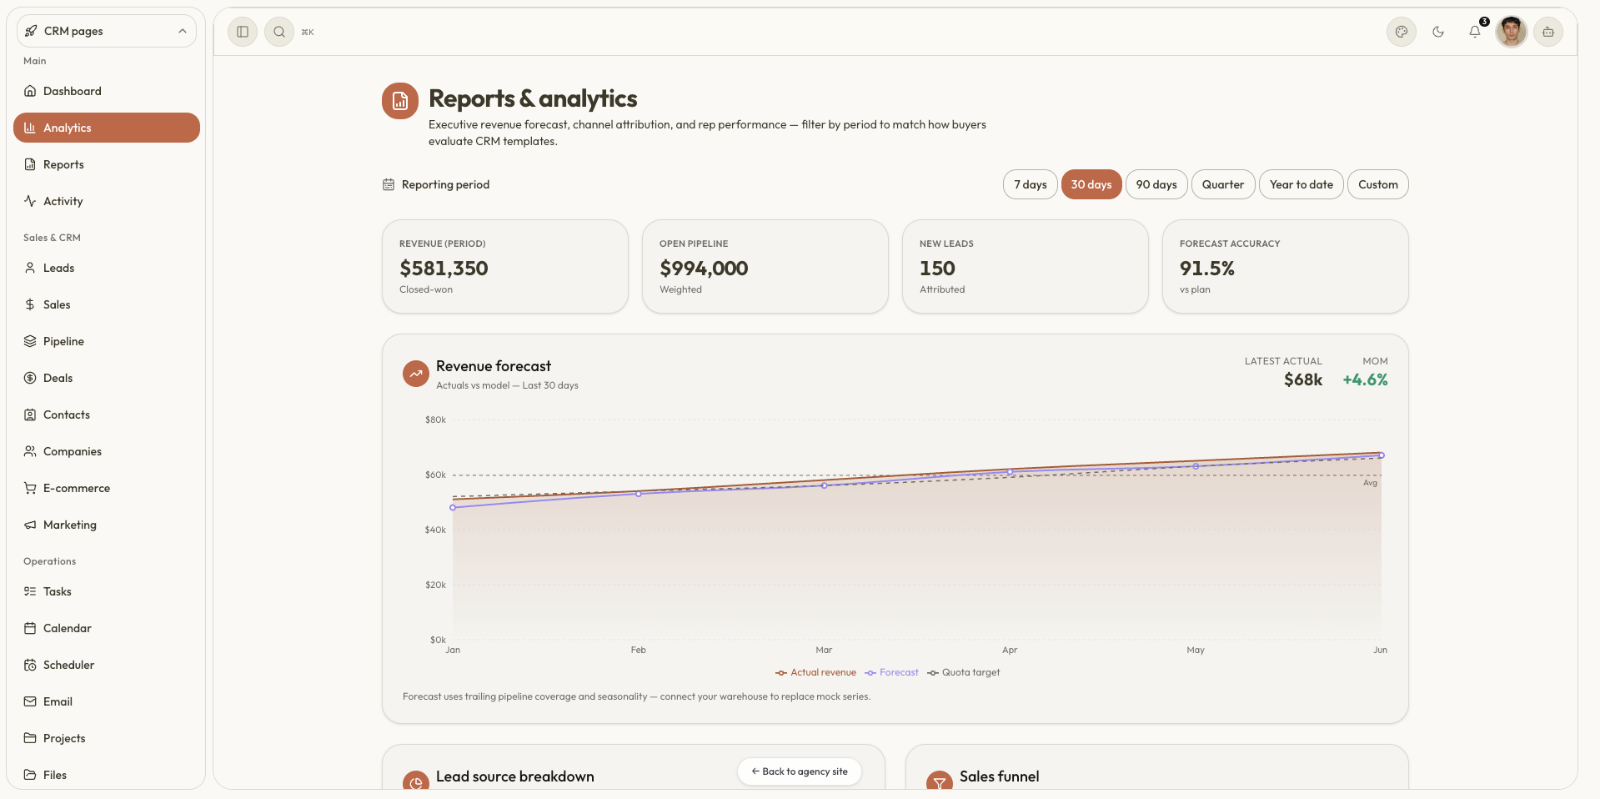Open Activity in the sidebar
This screenshot has height=799, width=1600.
tap(107, 201)
